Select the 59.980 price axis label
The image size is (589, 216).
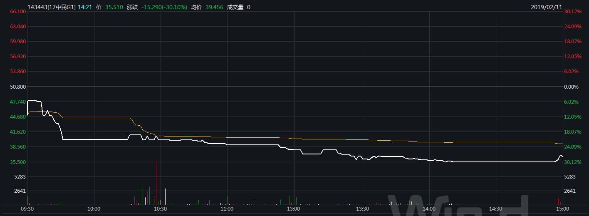(18, 42)
